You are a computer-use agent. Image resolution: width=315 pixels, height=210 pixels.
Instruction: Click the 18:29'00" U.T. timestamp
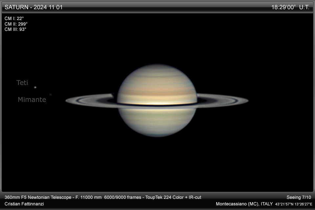click(290, 7)
